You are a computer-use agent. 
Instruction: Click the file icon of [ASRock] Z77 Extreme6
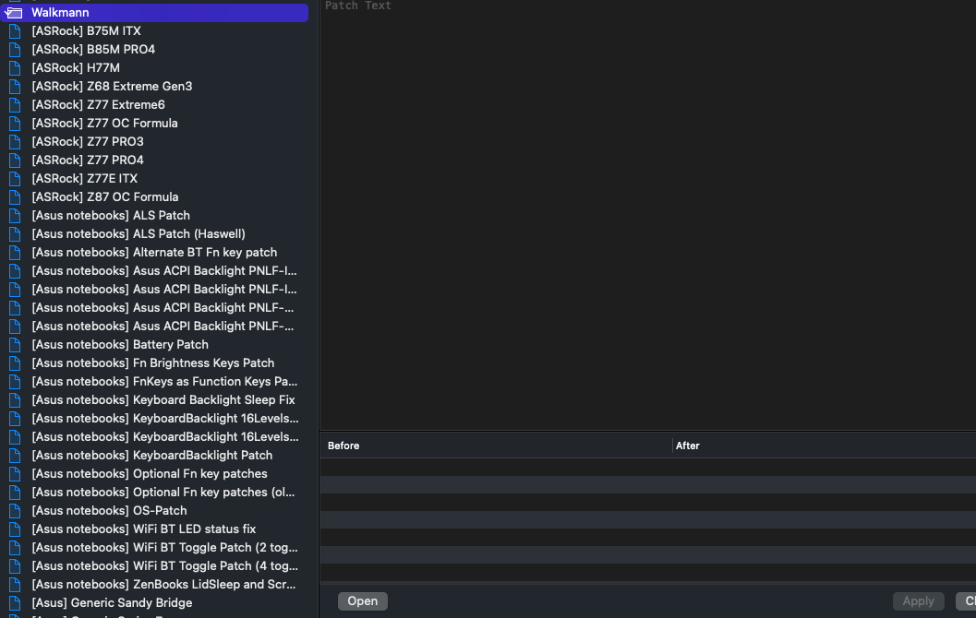coord(15,105)
